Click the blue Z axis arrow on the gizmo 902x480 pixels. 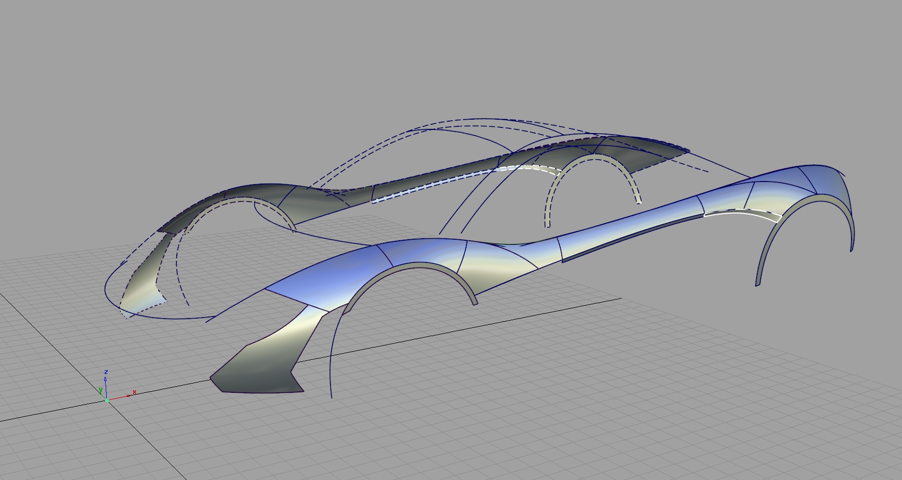[x=106, y=380]
